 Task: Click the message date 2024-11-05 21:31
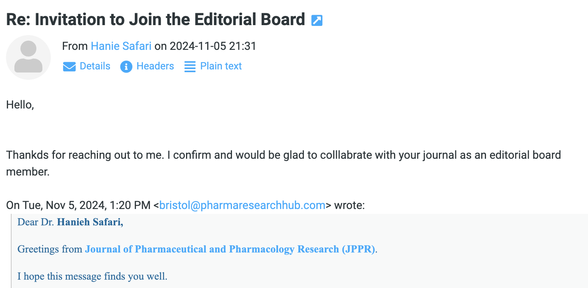point(213,46)
